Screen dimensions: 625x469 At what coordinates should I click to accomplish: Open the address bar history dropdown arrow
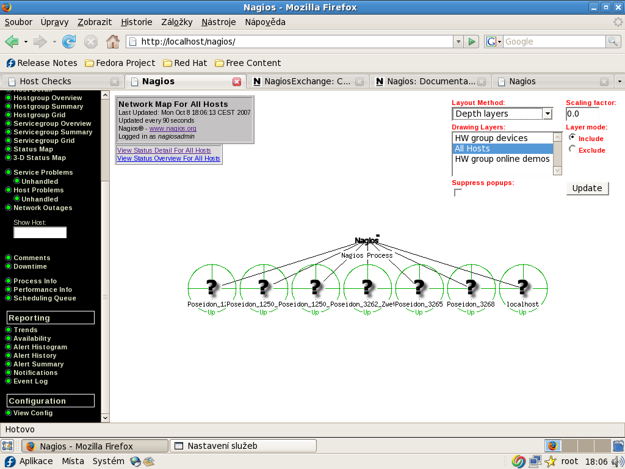[x=458, y=42]
